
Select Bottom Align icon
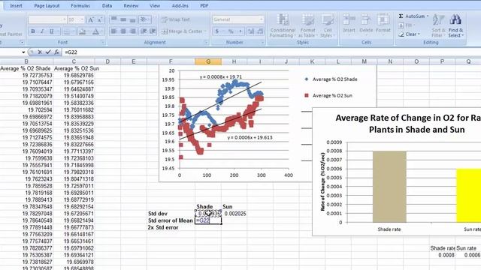(132, 20)
